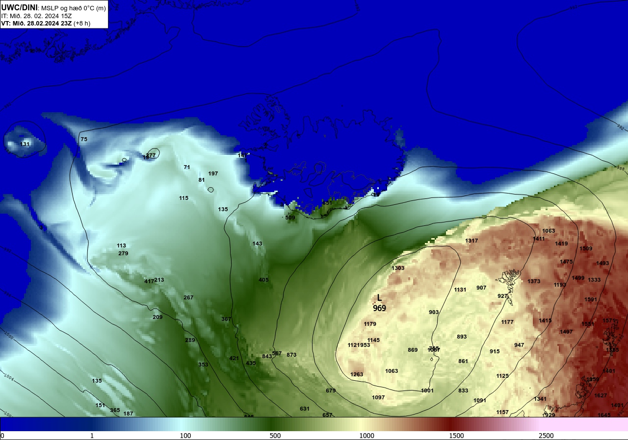Click the height value 1097
The height and width of the screenshot is (440, 628).
378,397
